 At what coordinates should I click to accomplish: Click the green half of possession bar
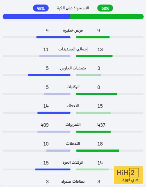(107, 17)
